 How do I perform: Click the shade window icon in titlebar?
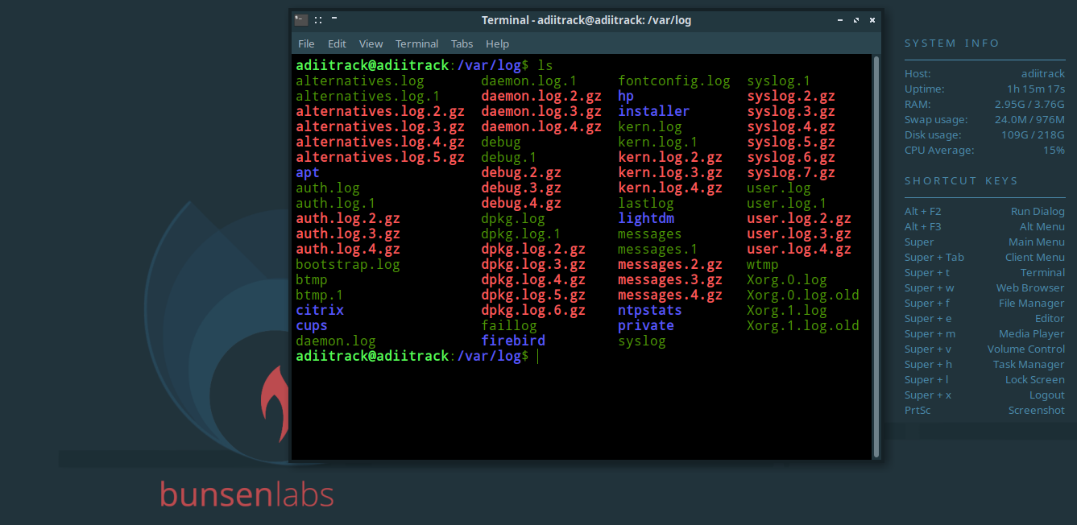tap(334, 19)
